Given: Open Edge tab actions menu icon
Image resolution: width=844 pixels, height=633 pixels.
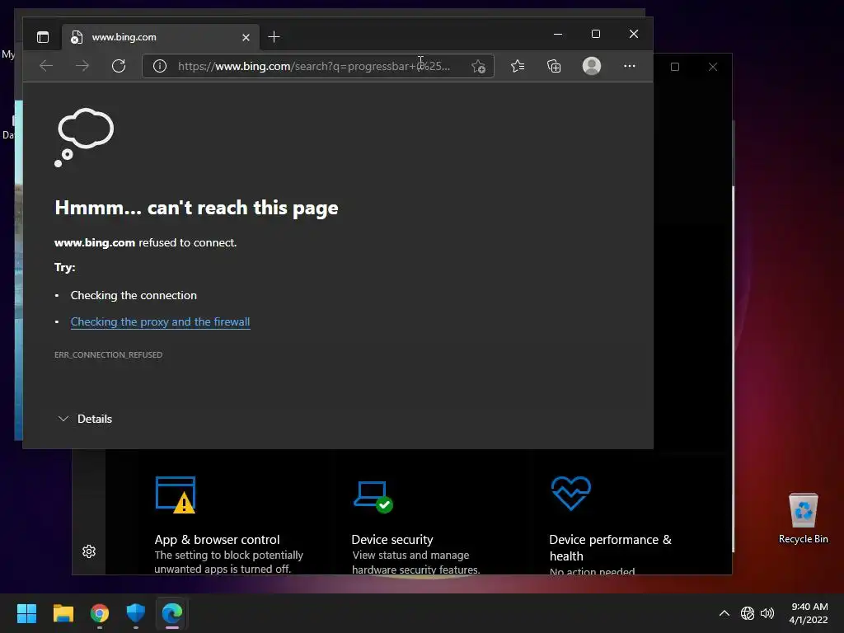Looking at the screenshot, I should coord(43,37).
